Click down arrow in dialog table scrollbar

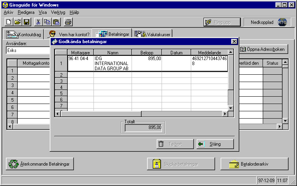point(231,108)
